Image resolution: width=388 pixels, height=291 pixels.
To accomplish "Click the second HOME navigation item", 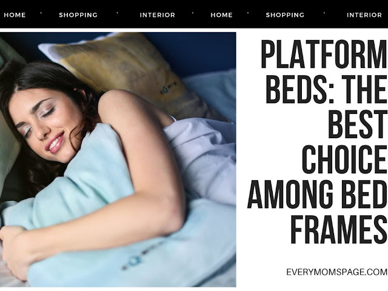I will (x=221, y=15).
